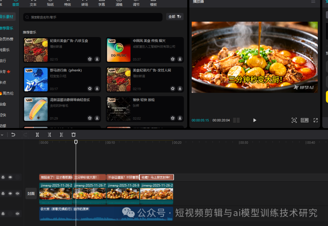Switch to the 模板 tab

click(153, 3)
